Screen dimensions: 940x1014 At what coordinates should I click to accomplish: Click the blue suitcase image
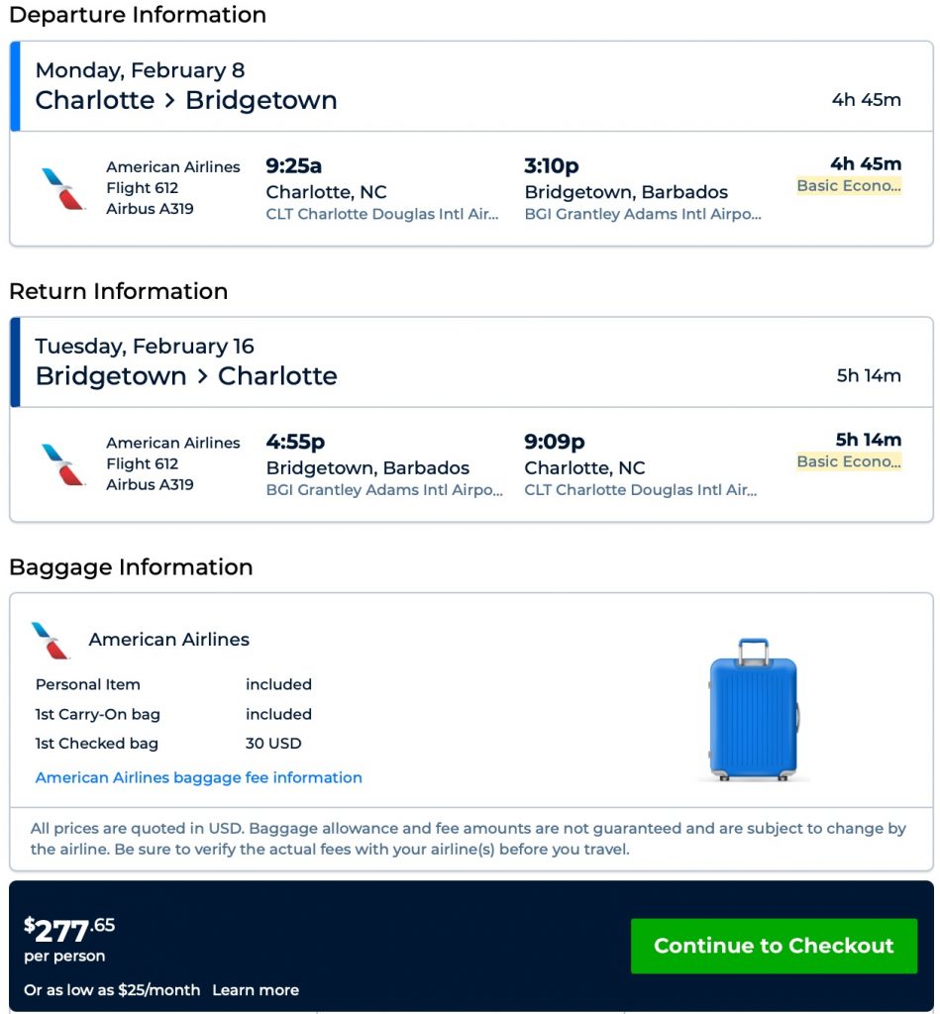tap(753, 709)
